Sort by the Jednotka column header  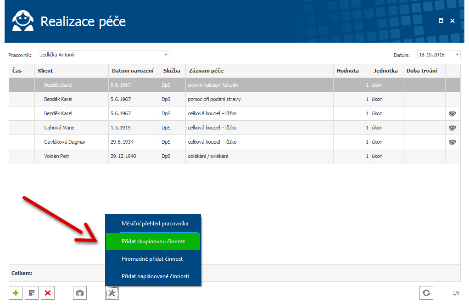click(x=386, y=71)
